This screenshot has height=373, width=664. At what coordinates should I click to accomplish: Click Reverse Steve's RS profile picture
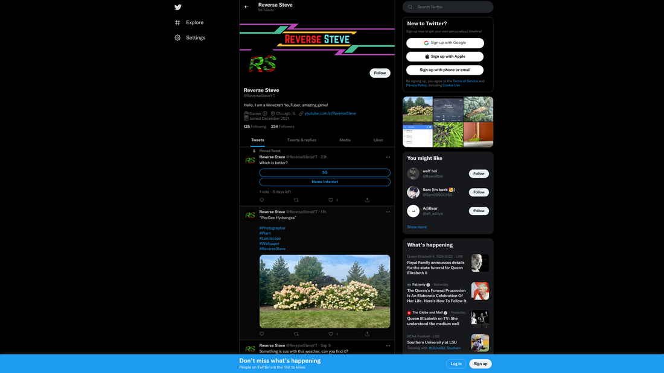point(263,64)
